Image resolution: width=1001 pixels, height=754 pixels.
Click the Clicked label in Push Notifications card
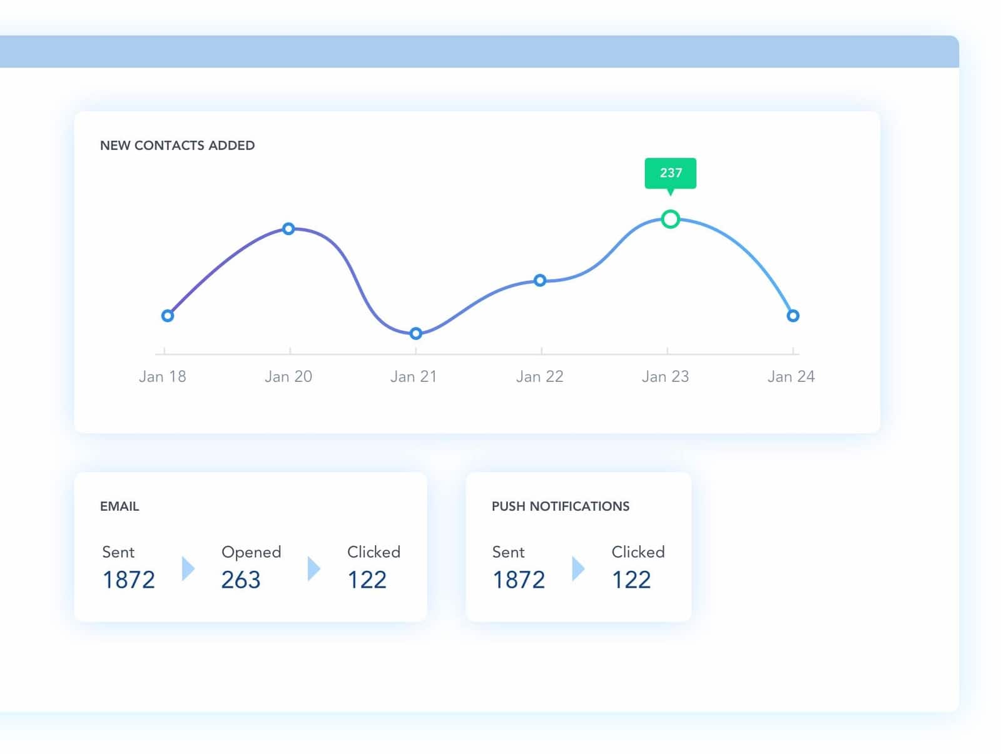pyautogui.click(x=638, y=552)
